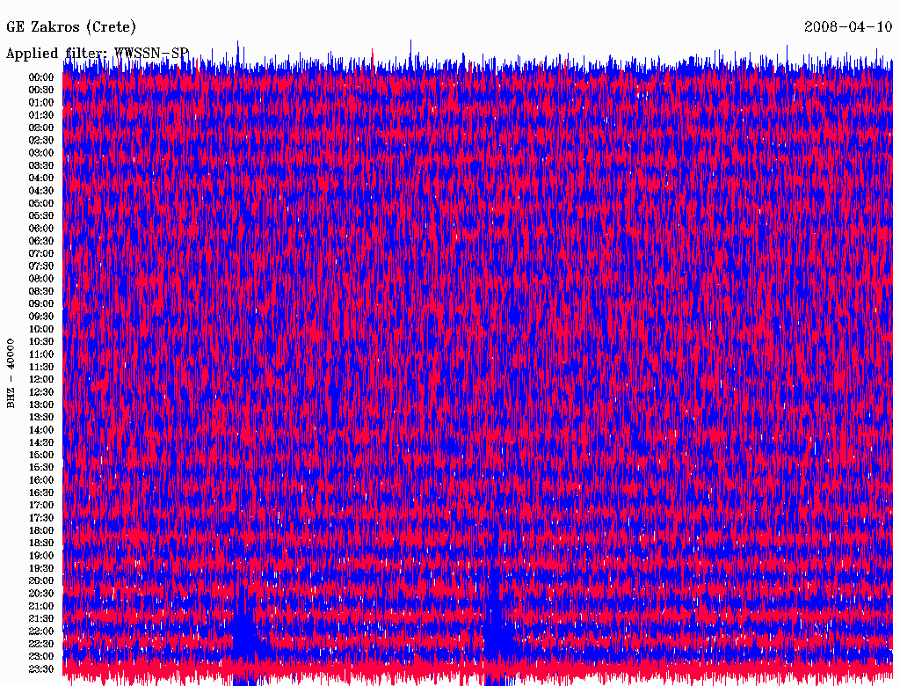This screenshot has width=900, height=686.
Task: Select the 14:00 time label
Action: pos(41,430)
